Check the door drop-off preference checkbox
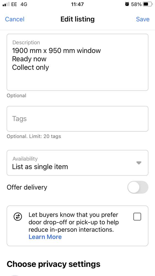Image resolution: width=155 pixels, height=276 pixels. [x=137, y=217]
